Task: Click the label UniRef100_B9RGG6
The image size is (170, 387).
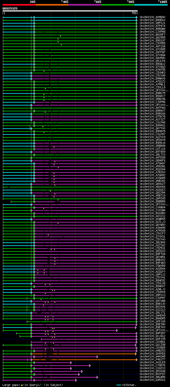Action: pos(152,114)
